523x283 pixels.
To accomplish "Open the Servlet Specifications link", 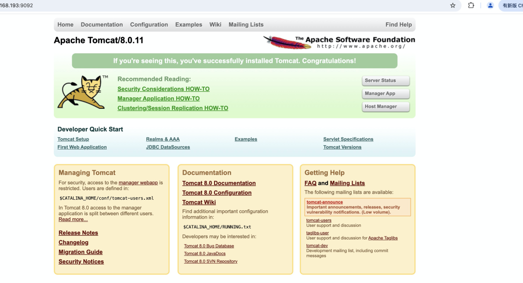I will coord(348,139).
